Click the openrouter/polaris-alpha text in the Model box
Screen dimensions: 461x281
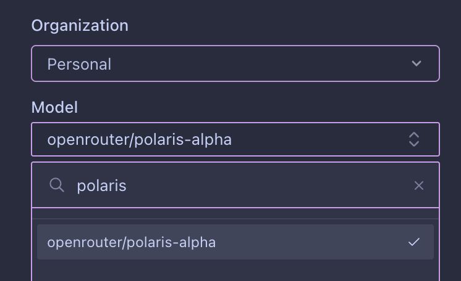click(139, 140)
